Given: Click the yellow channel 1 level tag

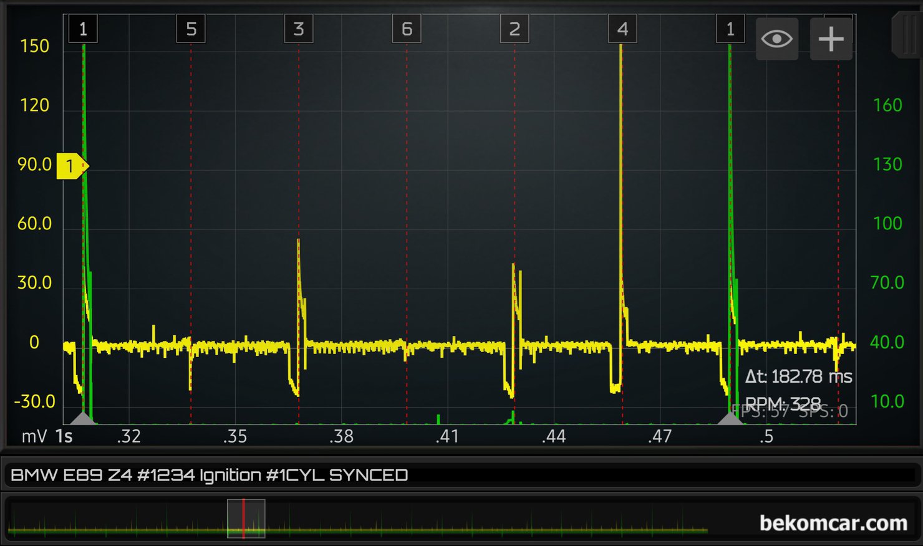Looking at the screenshot, I should (71, 166).
